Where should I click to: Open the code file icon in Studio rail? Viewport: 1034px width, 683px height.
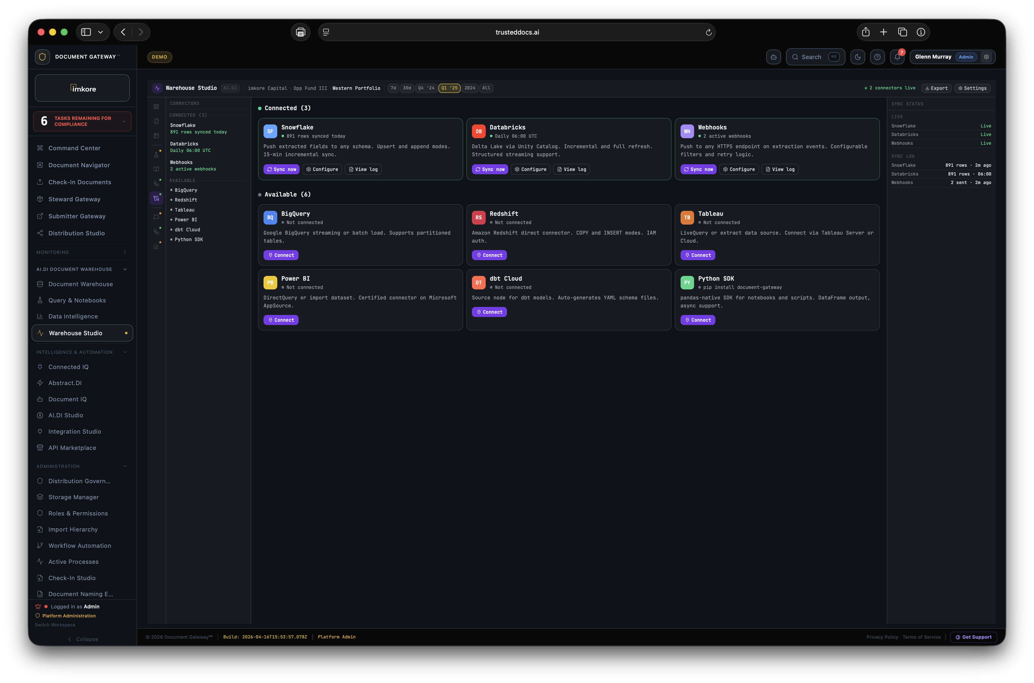(x=157, y=121)
